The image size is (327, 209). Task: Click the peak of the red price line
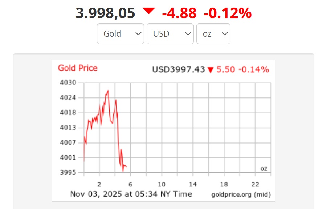[108, 91]
